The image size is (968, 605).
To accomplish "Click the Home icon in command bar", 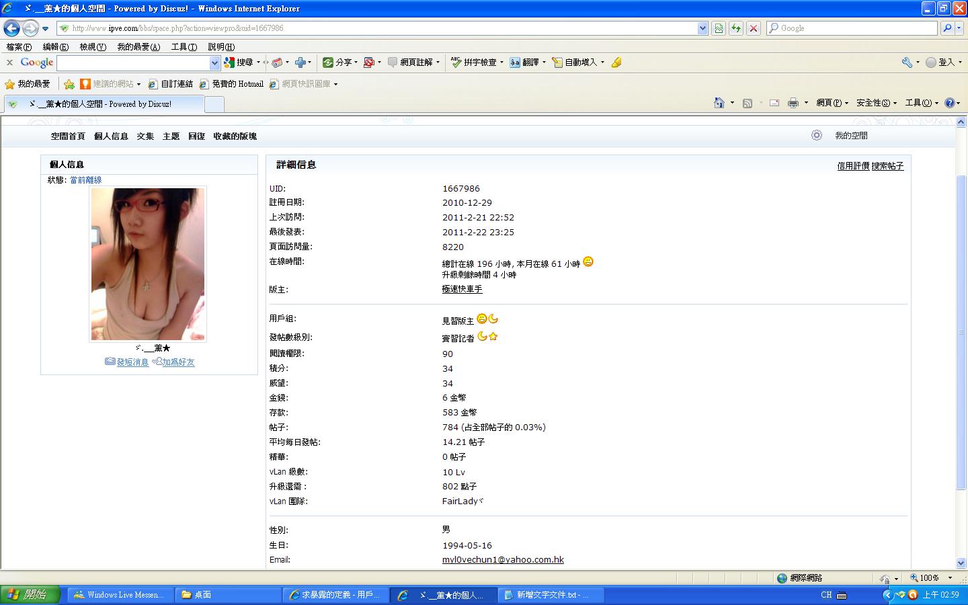I will [719, 103].
